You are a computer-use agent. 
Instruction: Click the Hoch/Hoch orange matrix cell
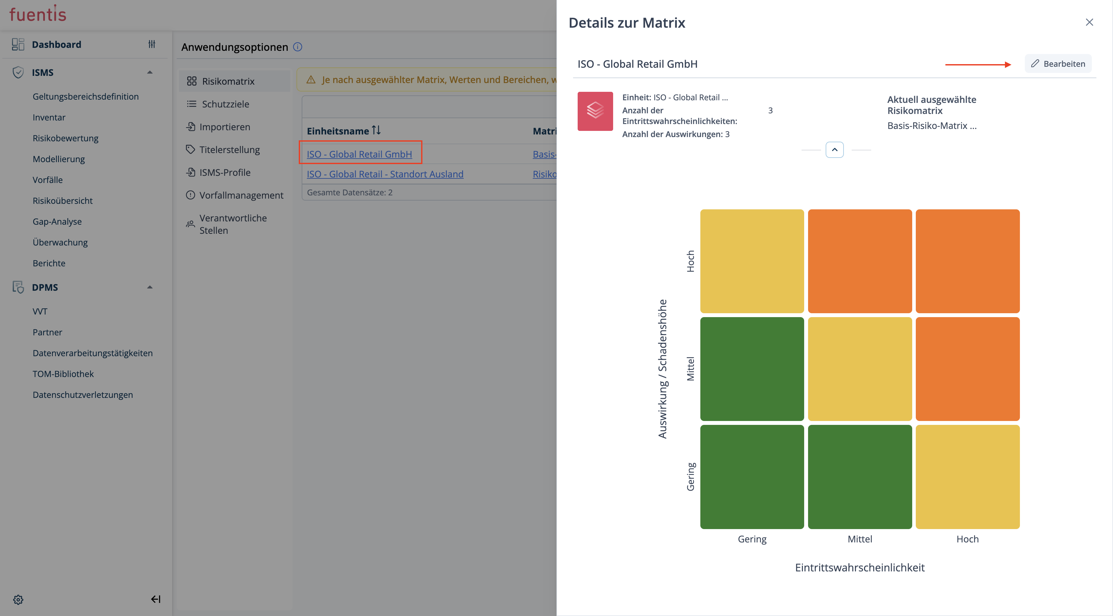click(968, 261)
